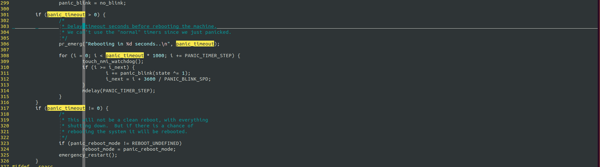Screen dimensions: 600x167
Task: Click line number 325 in the gutter
Action: coord(5,155)
